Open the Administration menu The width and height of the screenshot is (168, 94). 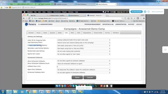point(121,24)
